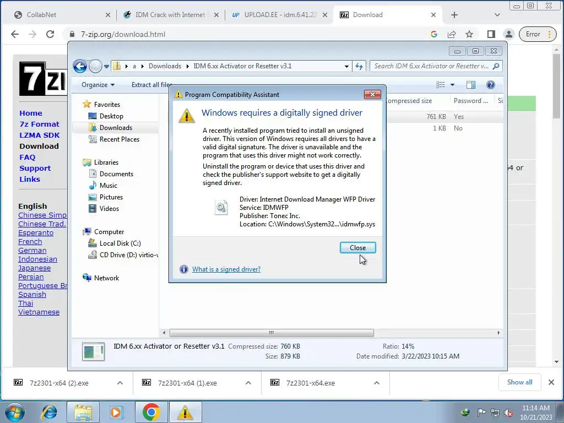564x423 pixels.
Task: Click the Chrome Error button
Action: (538, 34)
